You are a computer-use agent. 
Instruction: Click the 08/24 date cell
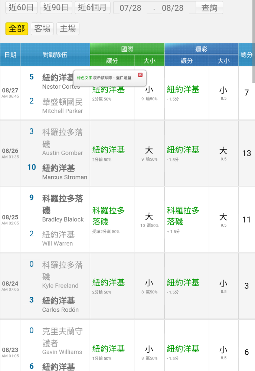click(x=10, y=286)
